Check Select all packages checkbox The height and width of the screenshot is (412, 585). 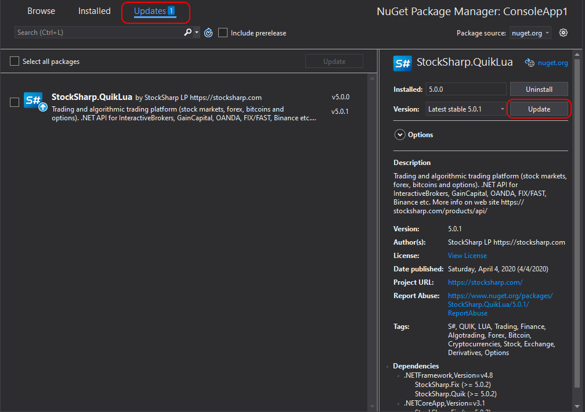click(x=15, y=61)
